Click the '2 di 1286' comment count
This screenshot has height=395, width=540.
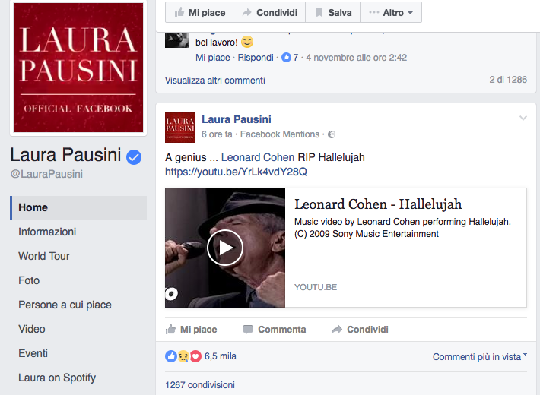[x=508, y=80]
